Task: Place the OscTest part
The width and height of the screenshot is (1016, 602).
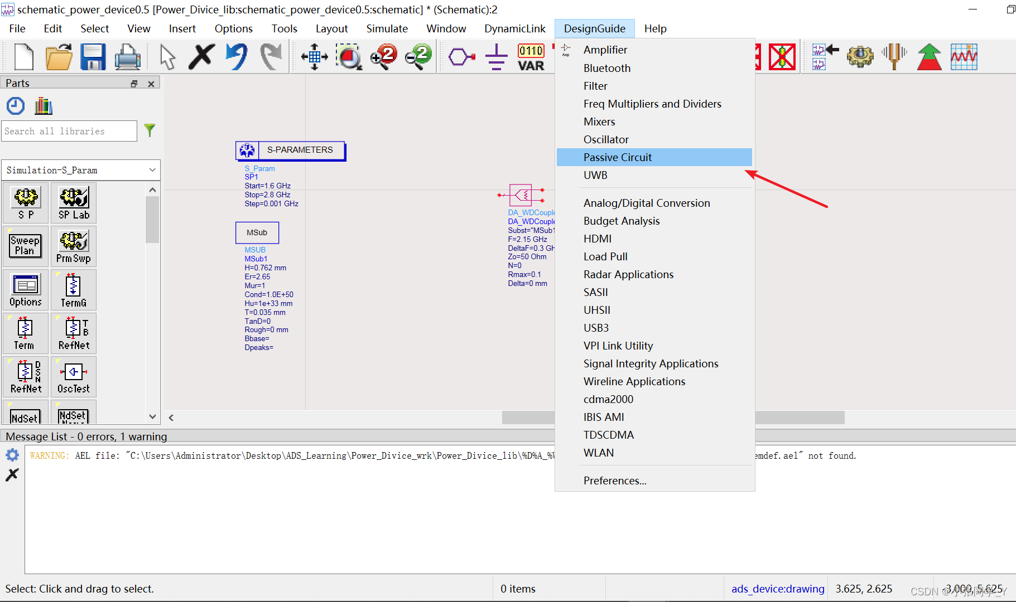Action: click(74, 377)
